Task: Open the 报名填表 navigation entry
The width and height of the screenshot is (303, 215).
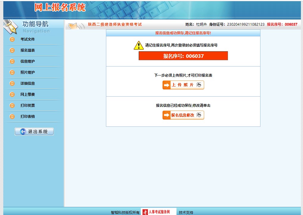Action: 28,50
